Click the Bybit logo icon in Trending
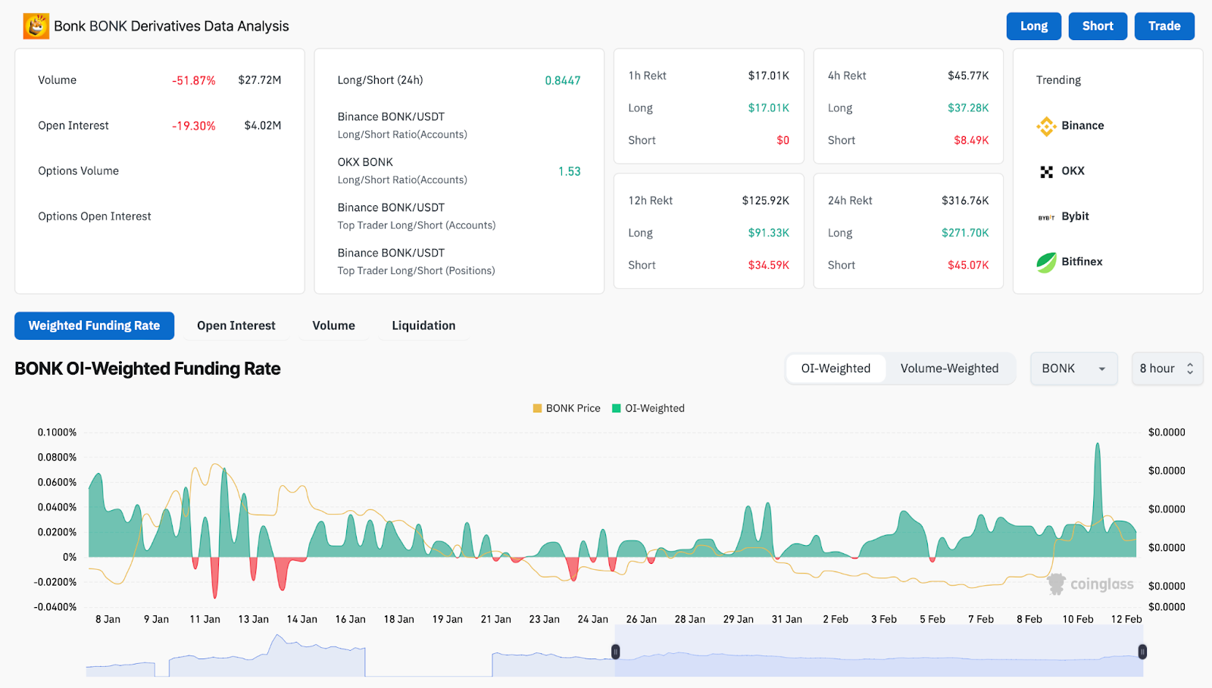The width and height of the screenshot is (1212, 688). coord(1046,217)
